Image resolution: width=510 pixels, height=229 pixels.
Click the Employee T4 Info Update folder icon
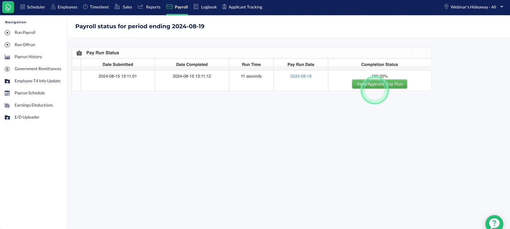coord(7,81)
